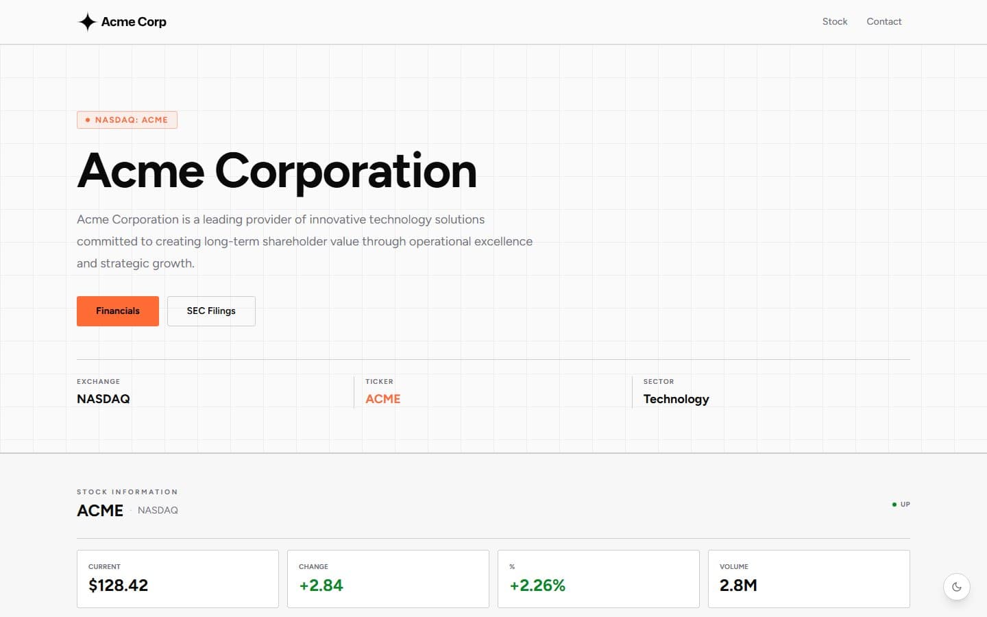This screenshot has height=617, width=987.
Task: Click the green UP status indicator
Action: coord(901,505)
